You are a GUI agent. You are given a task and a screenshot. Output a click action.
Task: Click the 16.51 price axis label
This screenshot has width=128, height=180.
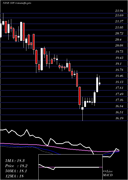[x=119, y=112]
